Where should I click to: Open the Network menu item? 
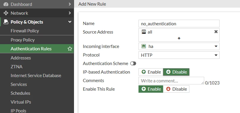pos(37,13)
